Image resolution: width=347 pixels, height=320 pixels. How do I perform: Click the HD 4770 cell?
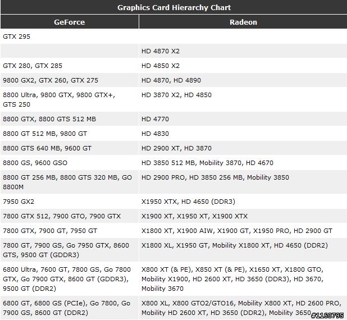pyautogui.click(x=243, y=119)
